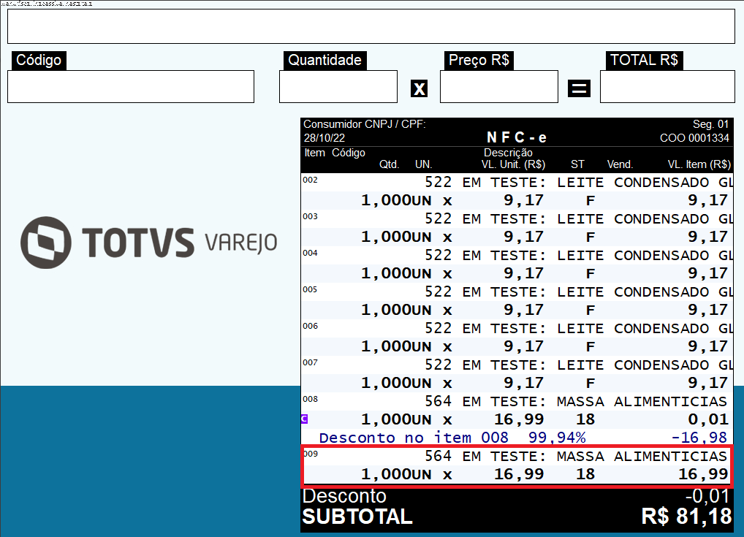Click quantity 1,000UN of item 002

point(396,200)
